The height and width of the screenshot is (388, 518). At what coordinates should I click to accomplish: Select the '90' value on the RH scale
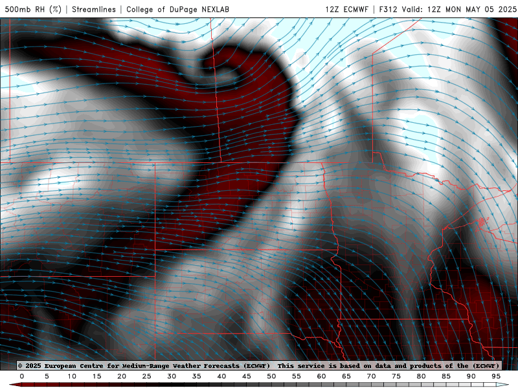pos(471,376)
